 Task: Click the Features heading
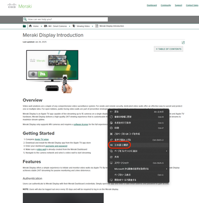click(x=32, y=162)
